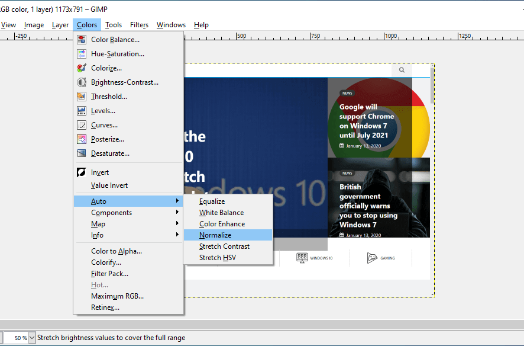Viewport: 524px width, 346px height.
Task: Expand the Components submenu arrow
Action: 177,212
